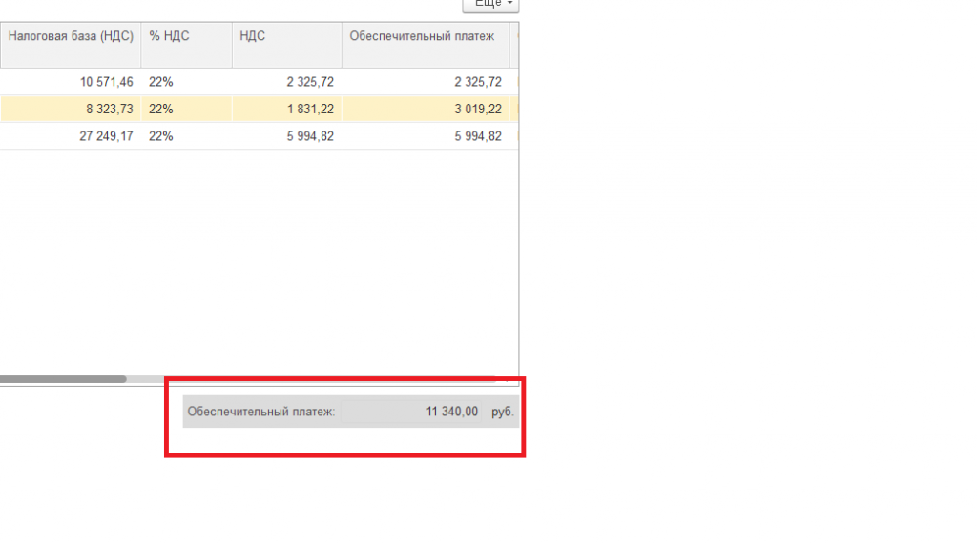Sort by Налоговая база (НДС) column header
Image resolution: width=977 pixels, height=544 pixels.
pyautogui.click(x=71, y=45)
